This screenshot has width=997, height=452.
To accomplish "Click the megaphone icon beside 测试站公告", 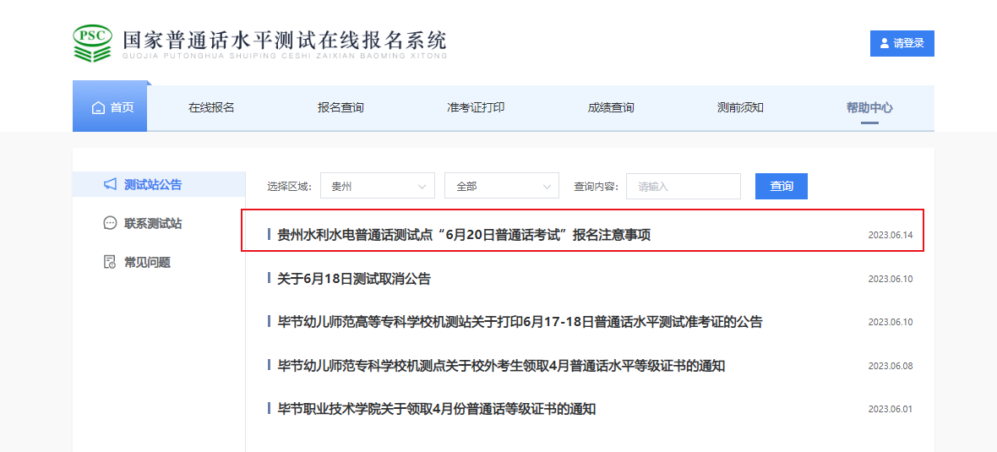I will click(x=110, y=184).
